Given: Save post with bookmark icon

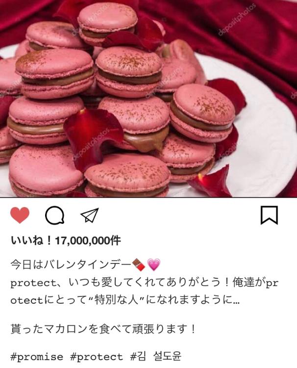Looking at the screenshot, I should (x=270, y=215).
